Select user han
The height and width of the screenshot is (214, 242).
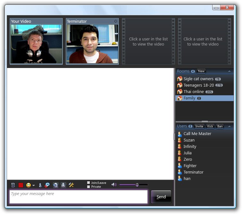pos(204,179)
